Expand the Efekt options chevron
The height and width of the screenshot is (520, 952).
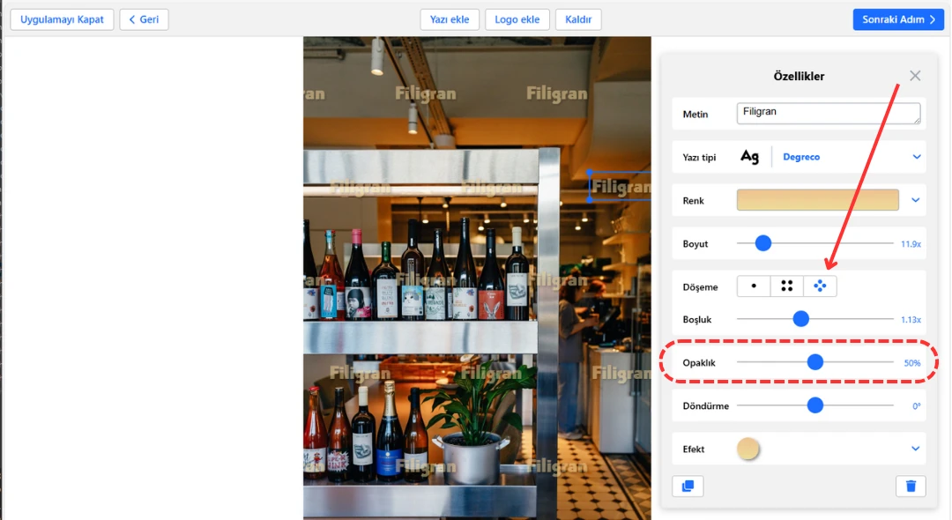click(x=917, y=449)
